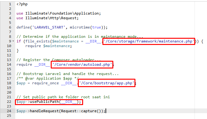The width and height of the screenshot is (207, 119).
Task: Click the handleRequest method call on line 24
Action: [x=44, y=111]
